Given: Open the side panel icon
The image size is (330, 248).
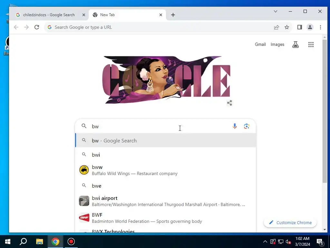Looking at the screenshot, I should (300, 27).
